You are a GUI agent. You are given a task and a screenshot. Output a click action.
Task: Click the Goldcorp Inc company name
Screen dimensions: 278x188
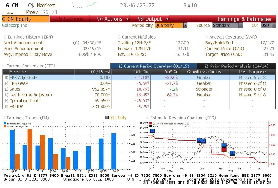pyautogui.click(x=15, y=25)
